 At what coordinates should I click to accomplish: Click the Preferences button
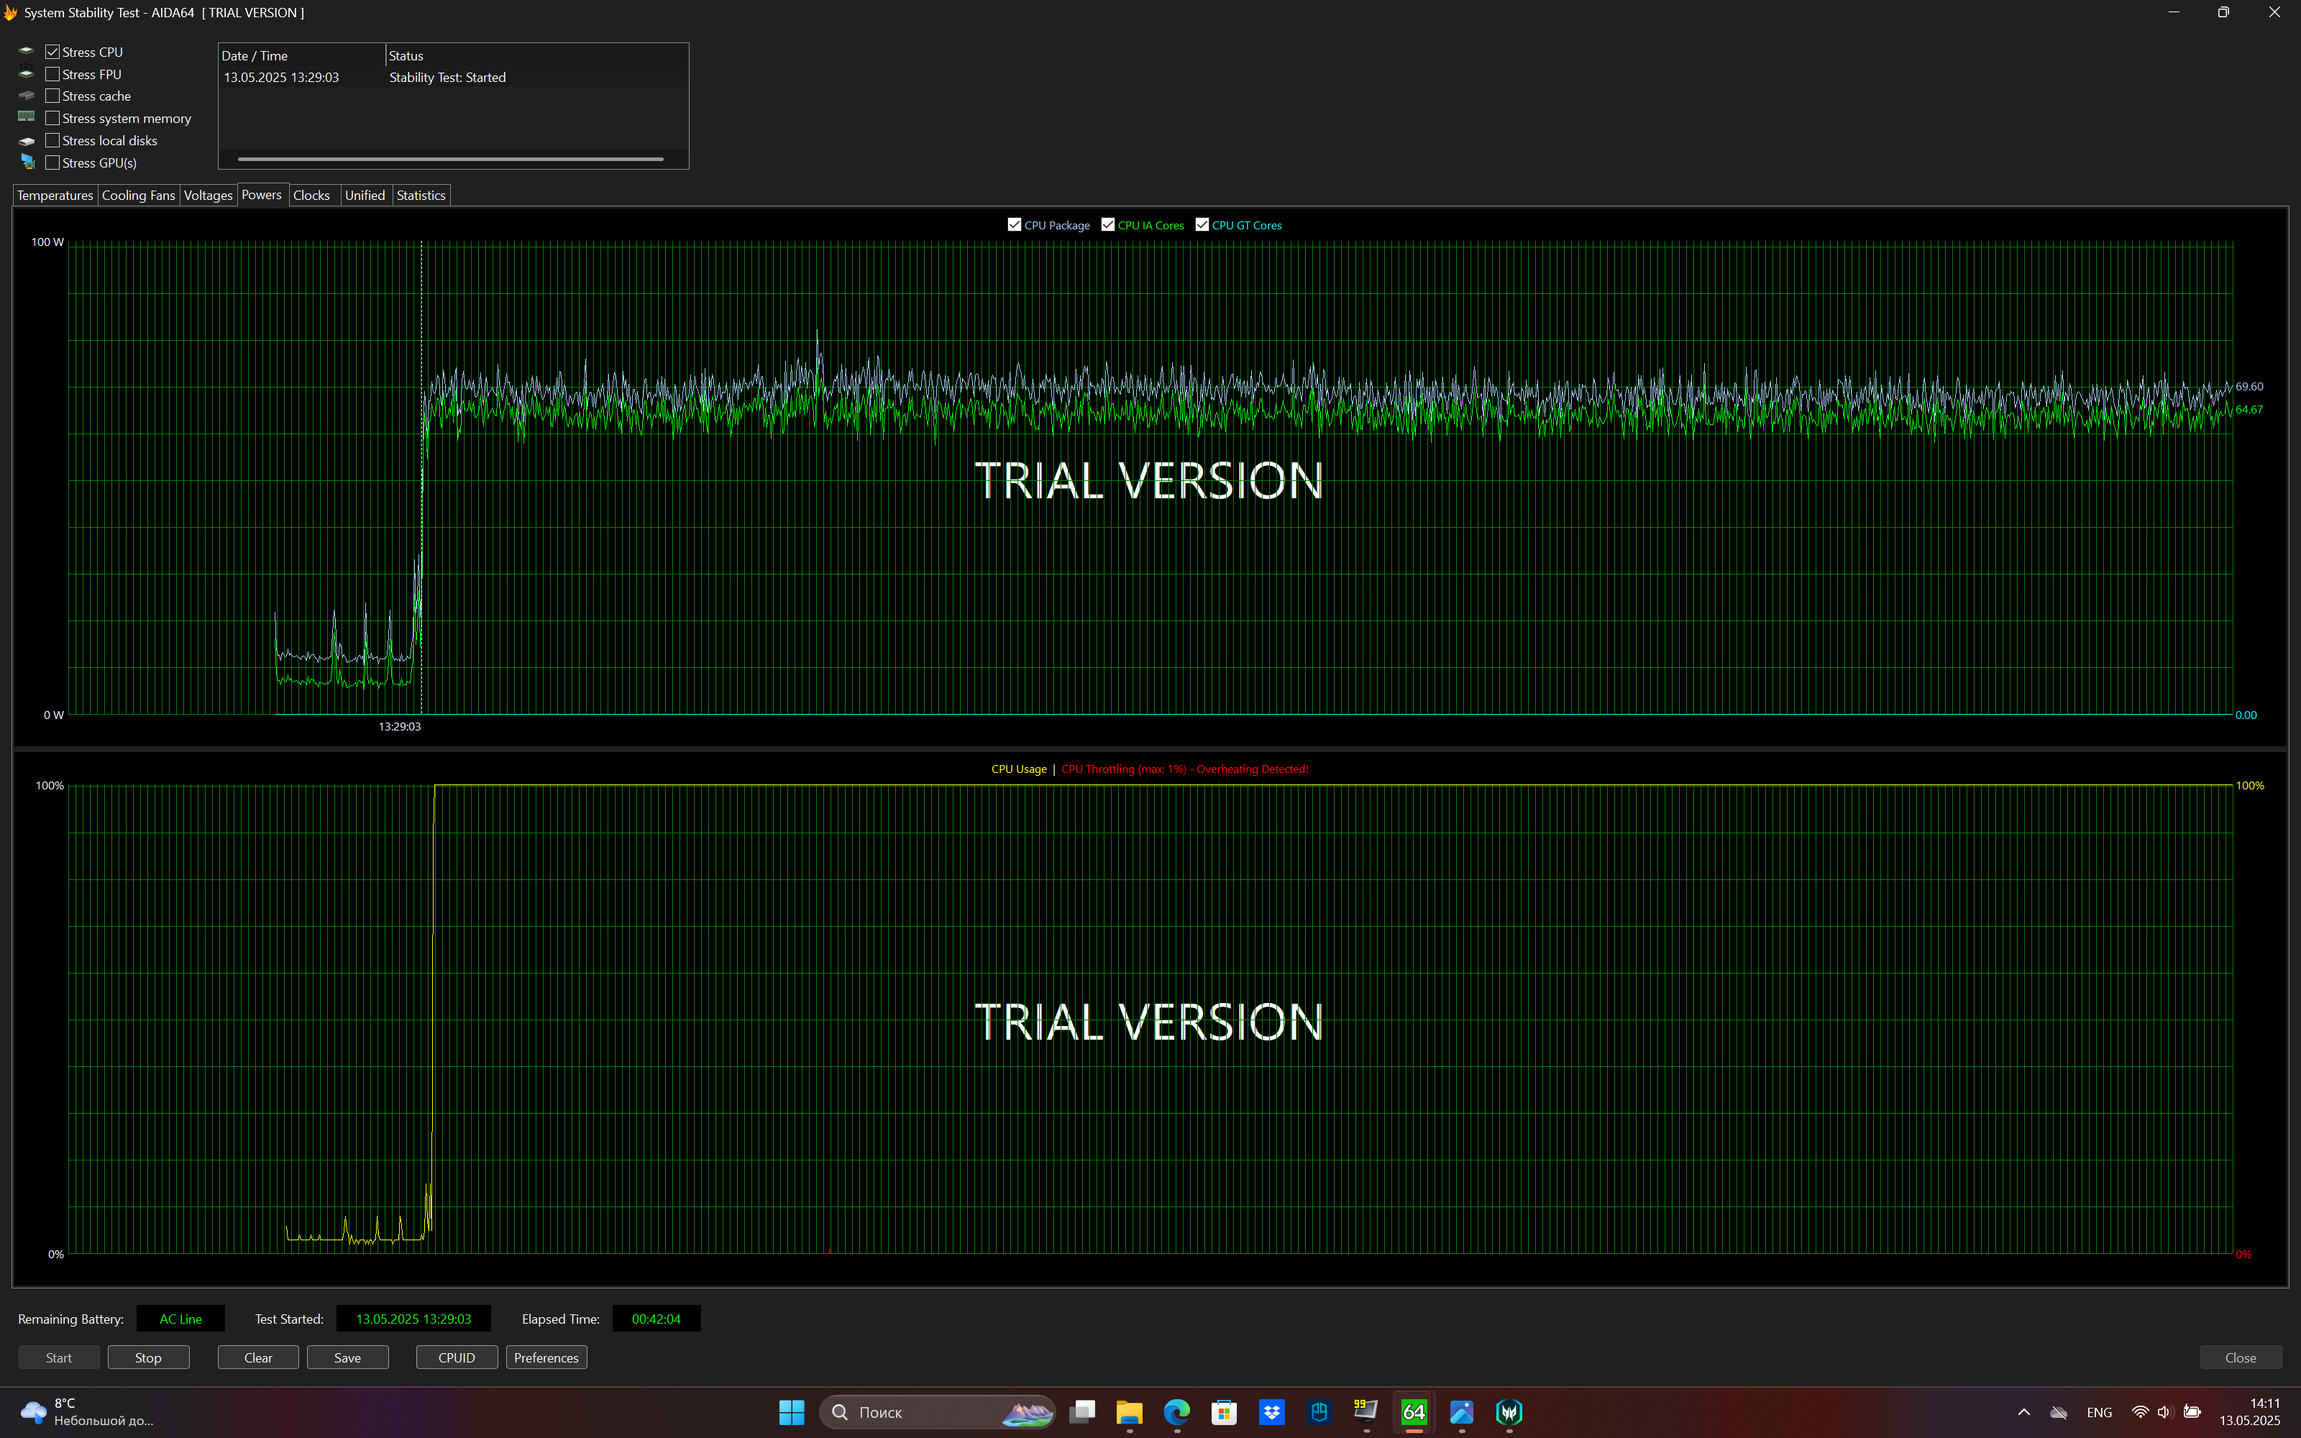(546, 1357)
